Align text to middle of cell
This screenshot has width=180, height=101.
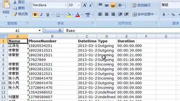(x=107, y=5)
